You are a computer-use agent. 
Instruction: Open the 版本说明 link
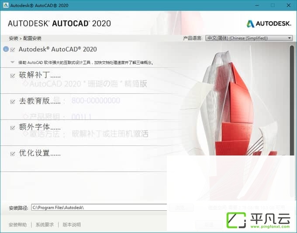coord(72,225)
